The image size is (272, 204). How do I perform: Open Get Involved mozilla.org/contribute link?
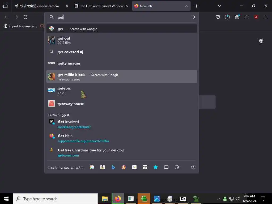pyautogui.click(x=122, y=124)
